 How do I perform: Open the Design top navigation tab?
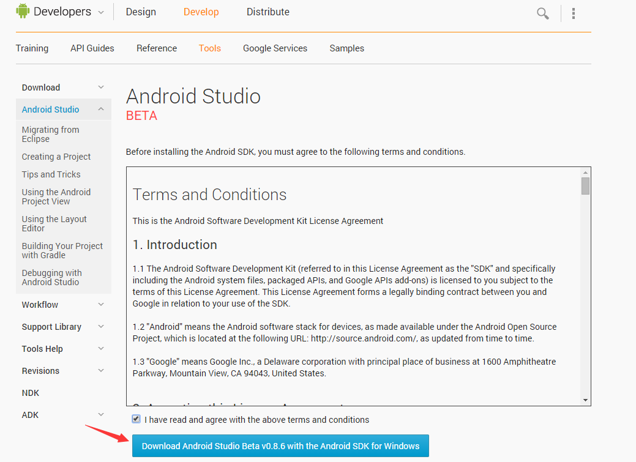[x=141, y=12]
